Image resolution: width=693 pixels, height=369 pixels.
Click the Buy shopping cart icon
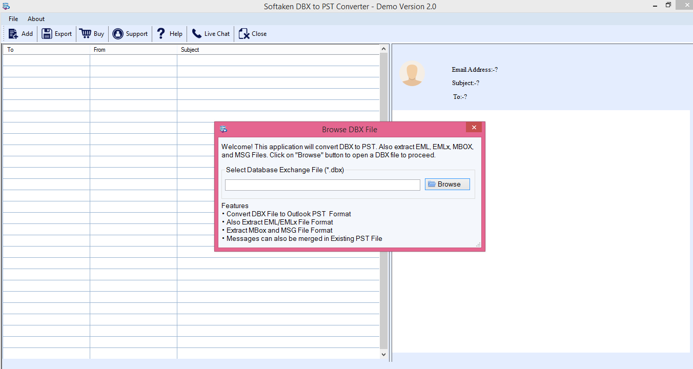pos(85,34)
